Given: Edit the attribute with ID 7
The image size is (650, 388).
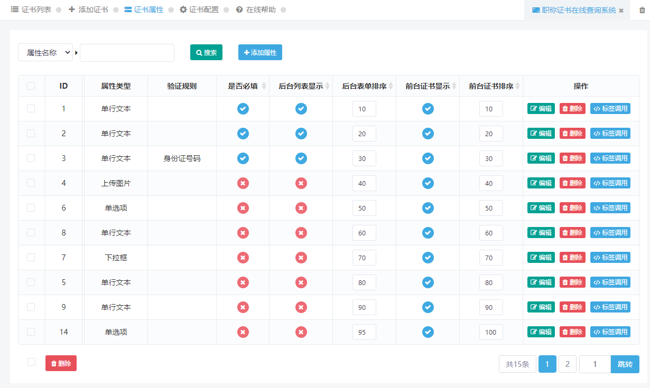Looking at the screenshot, I should click(541, 258).
